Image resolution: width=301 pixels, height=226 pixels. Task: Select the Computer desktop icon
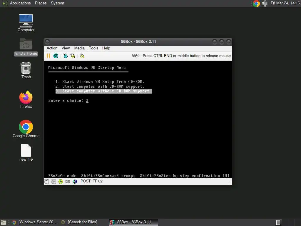pos(26,23)
